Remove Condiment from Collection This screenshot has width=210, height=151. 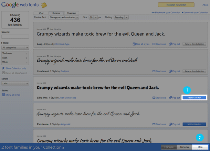[194, 71]
